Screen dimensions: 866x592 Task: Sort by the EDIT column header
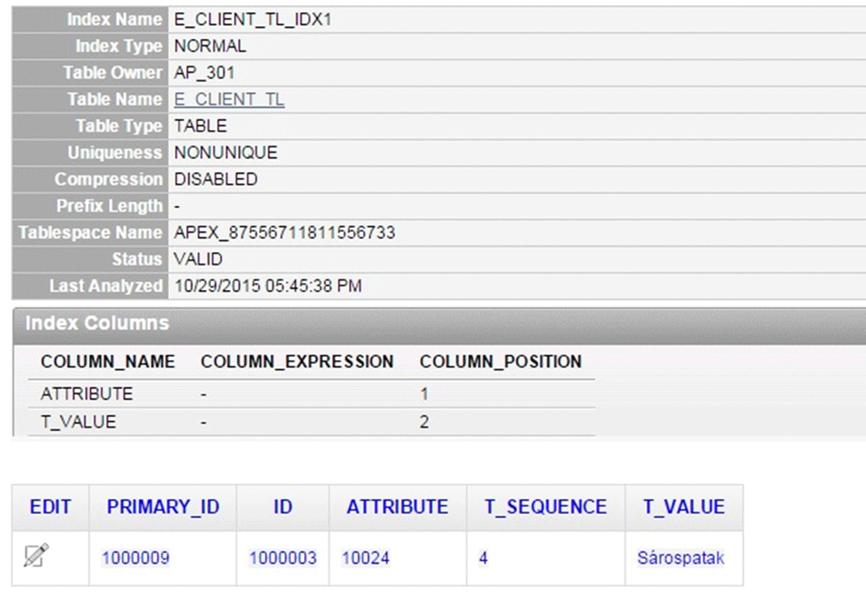(50, 507)
